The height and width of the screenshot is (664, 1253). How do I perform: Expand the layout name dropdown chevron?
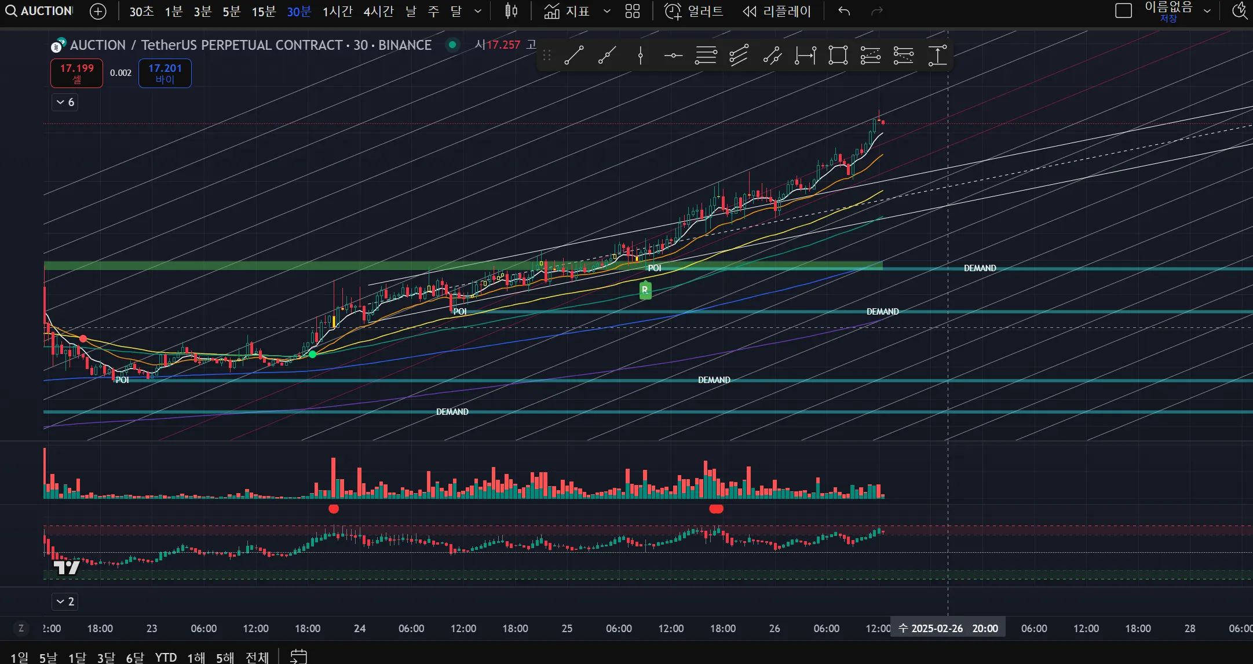tap(1207, 11)
